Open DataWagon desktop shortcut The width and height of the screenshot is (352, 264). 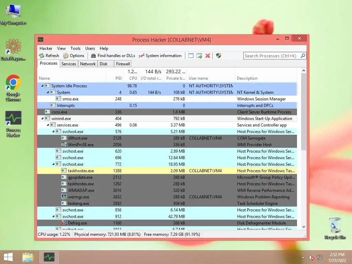[13, 49]
